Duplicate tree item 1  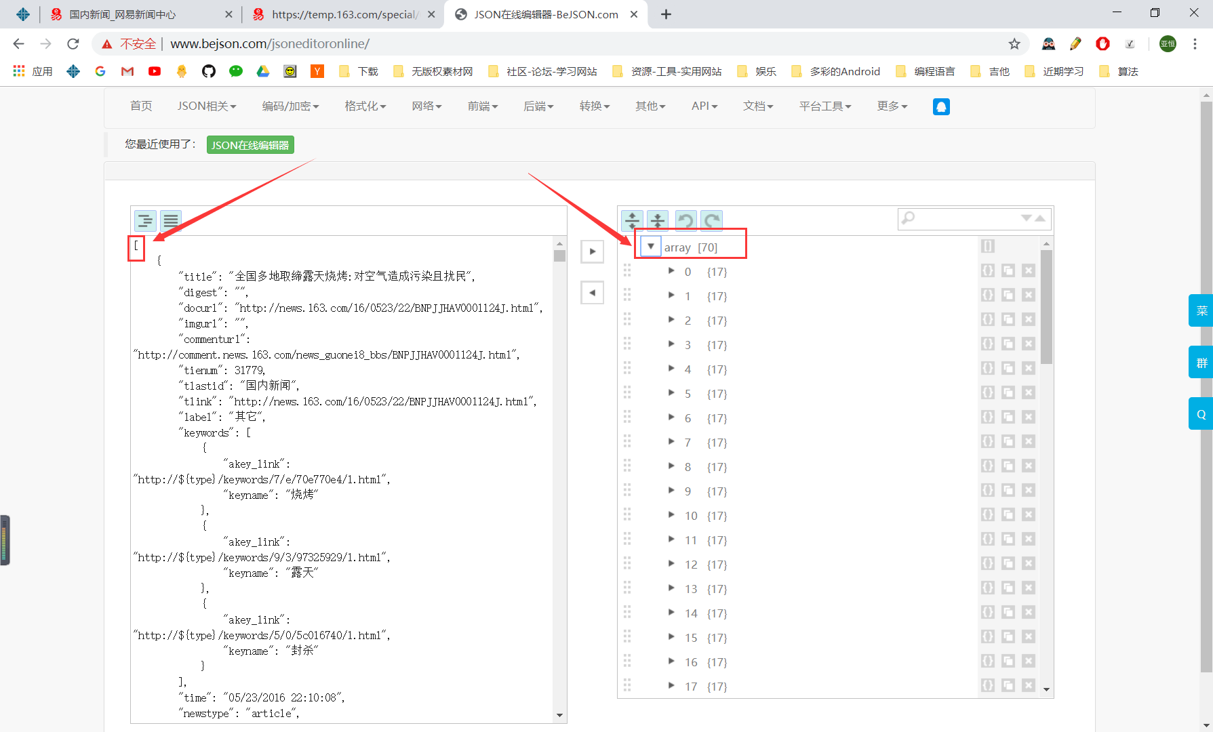pyautogui.click(x=1008, y=295)
